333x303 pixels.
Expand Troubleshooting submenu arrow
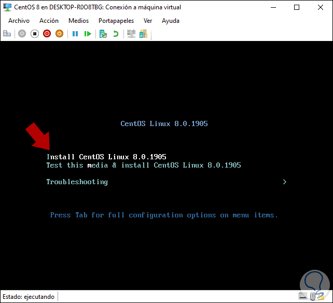click(285, 182)
